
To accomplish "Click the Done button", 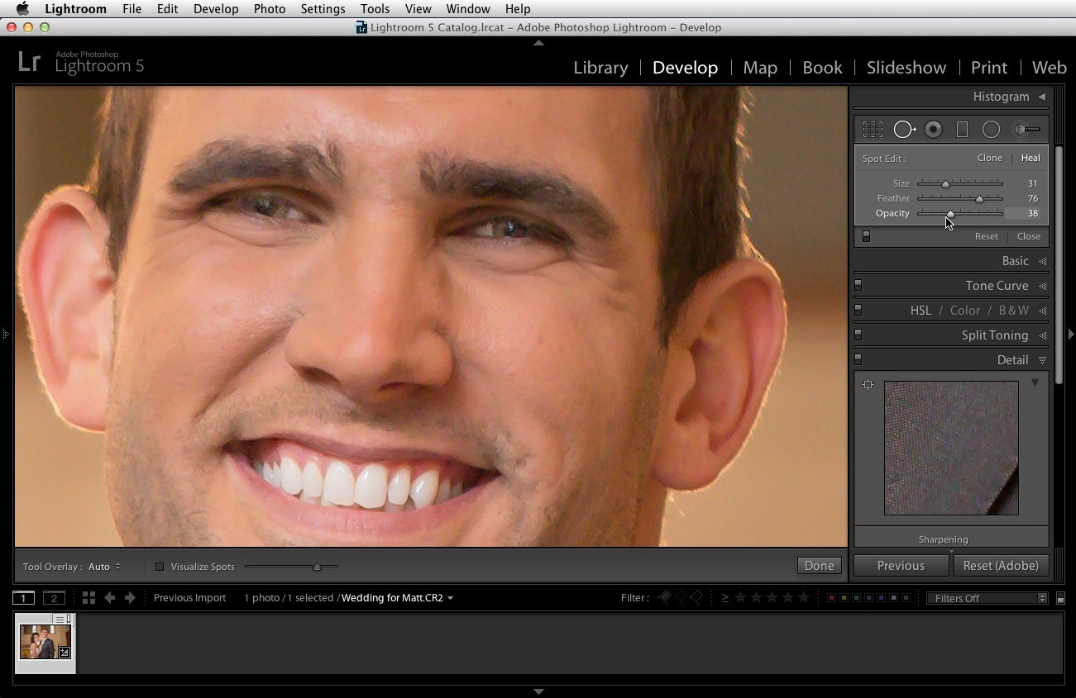I will pos(819,566).
